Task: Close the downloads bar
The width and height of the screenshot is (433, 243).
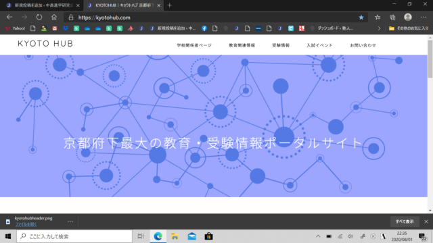Action: [426, 221]
